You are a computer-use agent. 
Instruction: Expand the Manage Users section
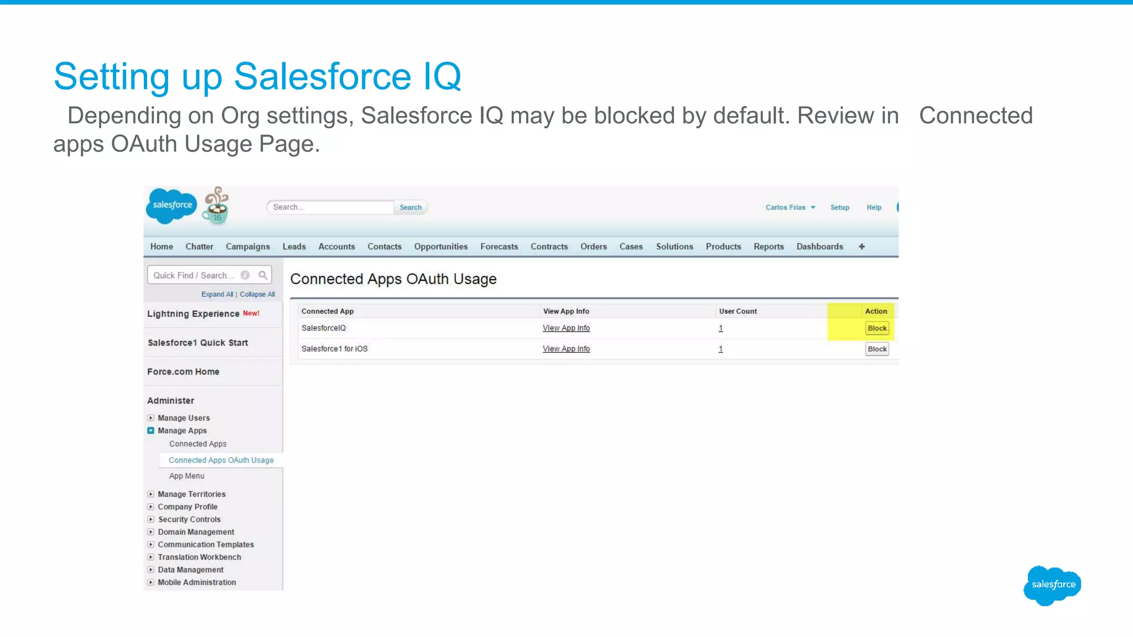[x=150, y=418]
